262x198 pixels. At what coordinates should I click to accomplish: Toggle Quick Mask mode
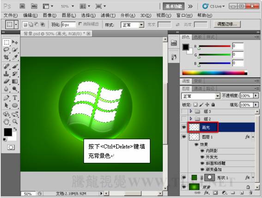click(11, 147)
